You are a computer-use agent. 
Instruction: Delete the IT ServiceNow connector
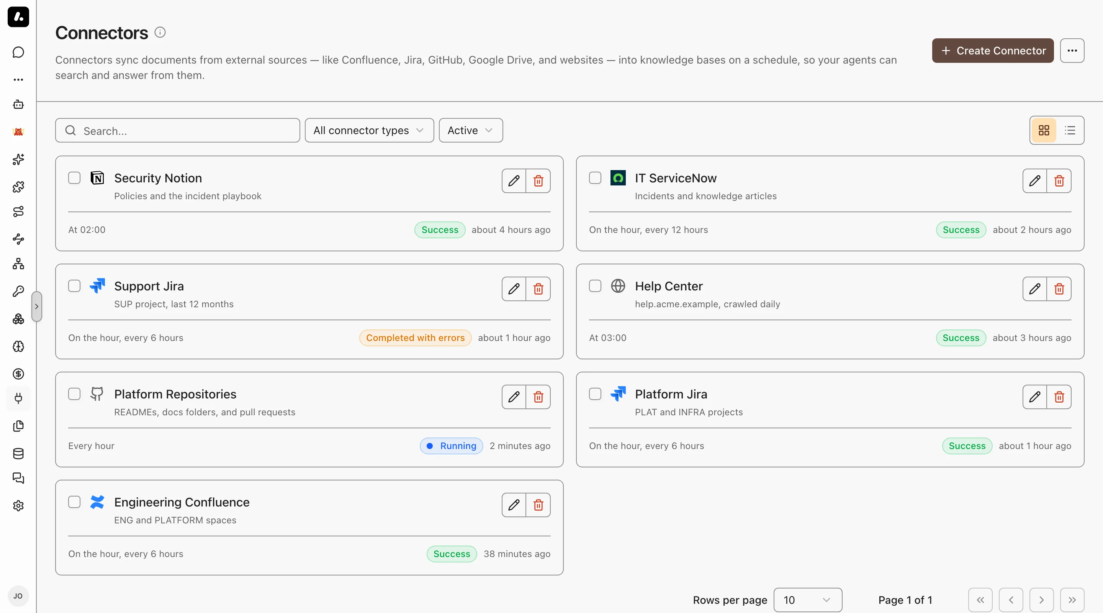pos(1059,181)
